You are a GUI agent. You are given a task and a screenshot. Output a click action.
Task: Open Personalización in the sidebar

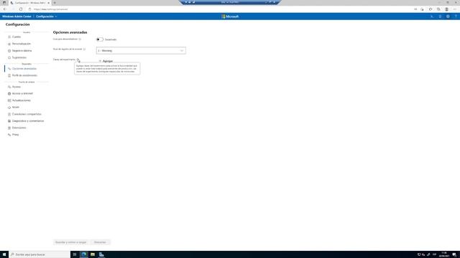pyautogui.click(x=22, y=44)
